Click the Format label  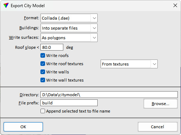tap(31, 18)
